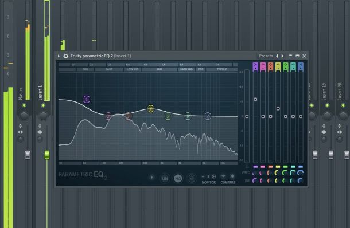Click the LOW MID frequency range label

pyautogui.click(x=133, y=69)
